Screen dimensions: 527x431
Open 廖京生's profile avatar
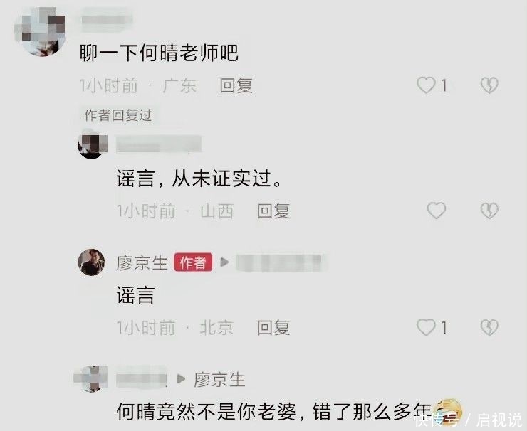[91, 262]
